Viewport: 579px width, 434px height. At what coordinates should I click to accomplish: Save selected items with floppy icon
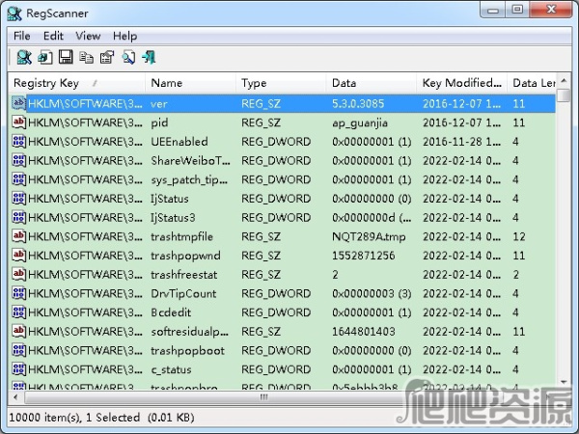tap(66, 57)
